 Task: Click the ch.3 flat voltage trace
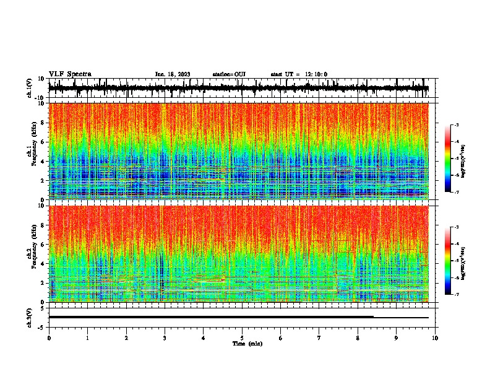(x=239, y=317)
